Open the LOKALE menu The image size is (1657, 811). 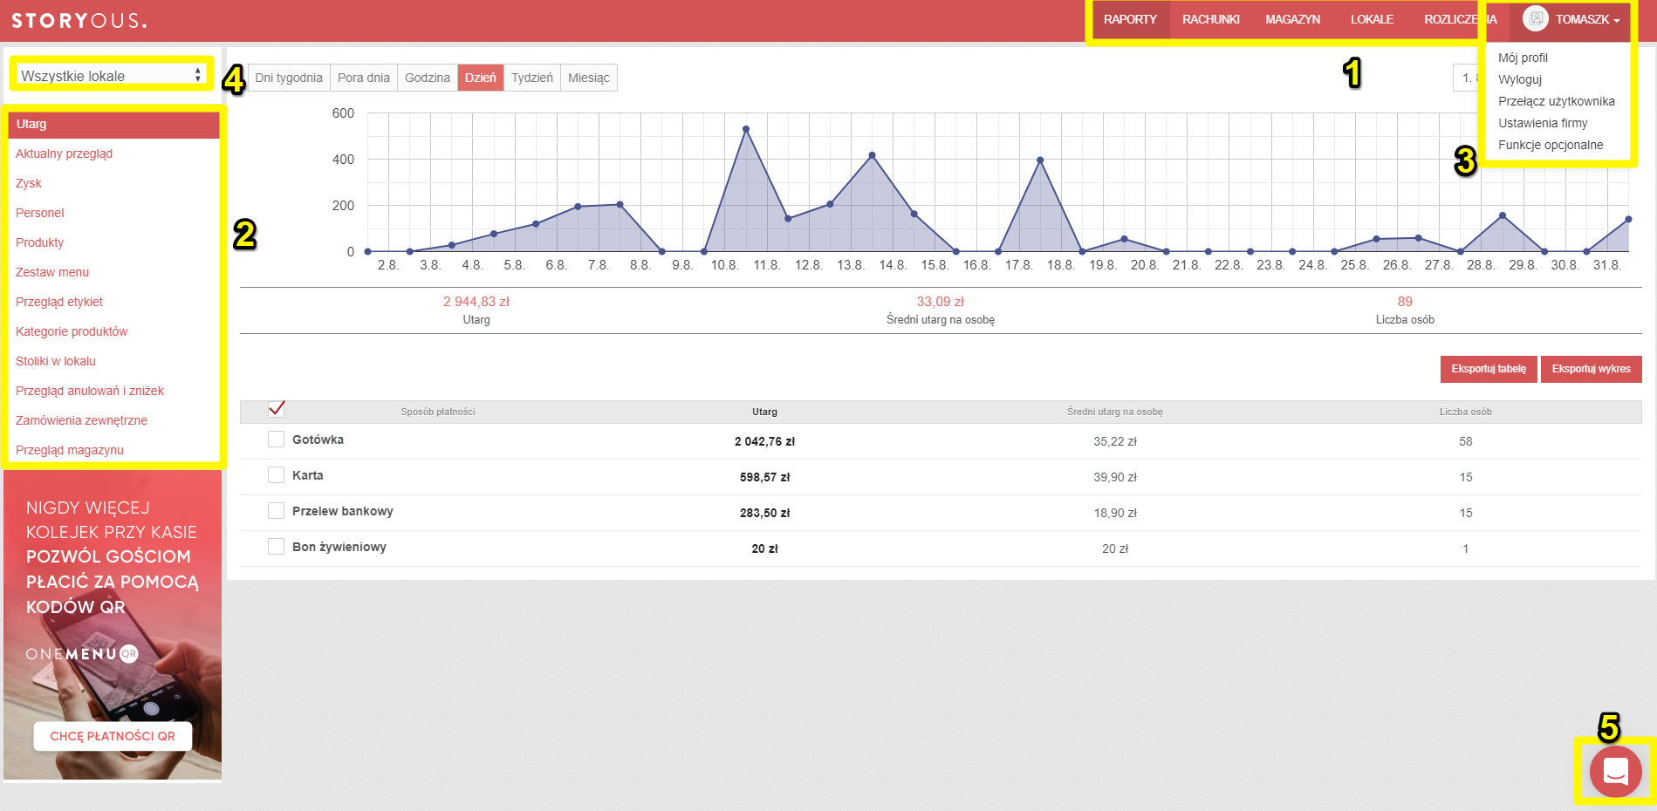coord(1372,19)
